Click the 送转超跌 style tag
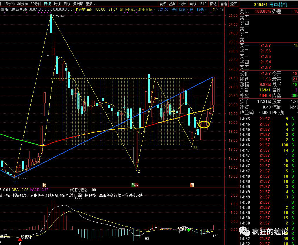298x245 pixels. [136, 195]
